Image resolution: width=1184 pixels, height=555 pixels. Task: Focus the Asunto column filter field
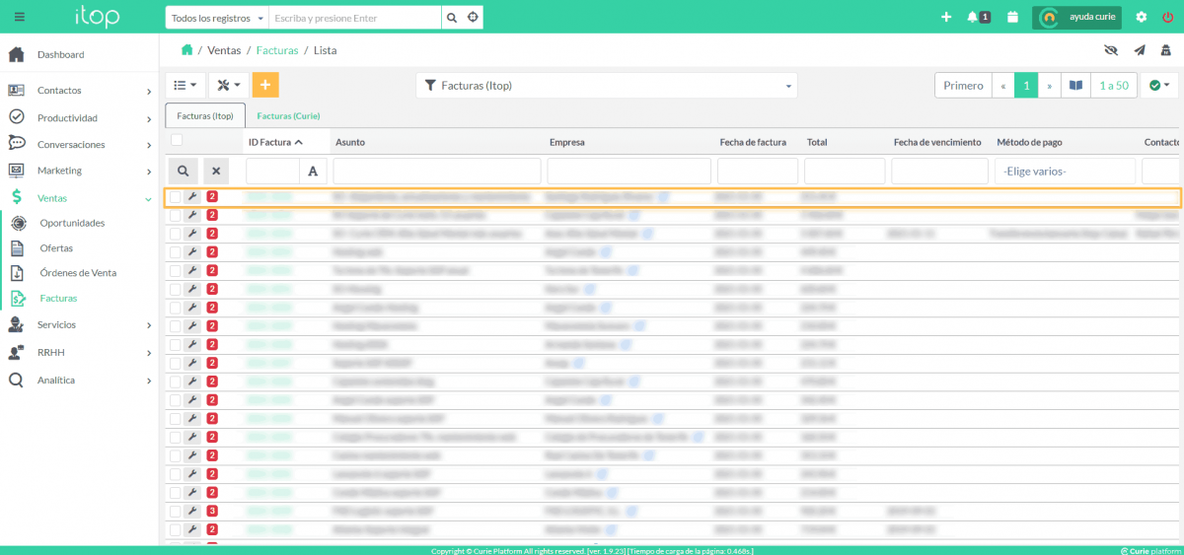[x=437, y=171]
